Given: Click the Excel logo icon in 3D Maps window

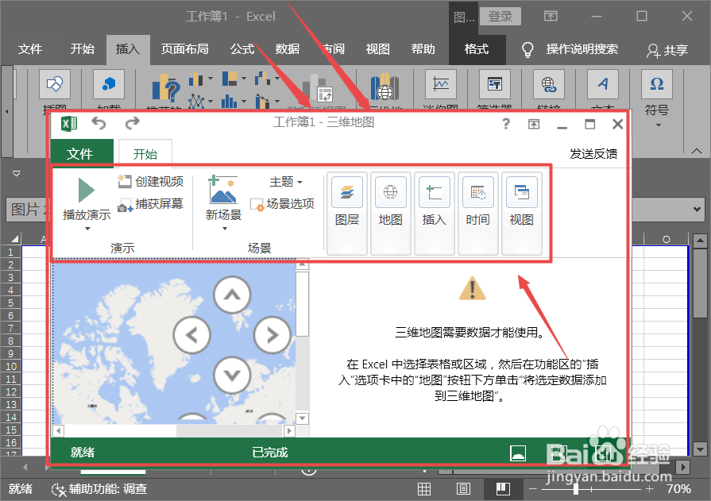Looking at the screenshot, I should click(69, 123).
